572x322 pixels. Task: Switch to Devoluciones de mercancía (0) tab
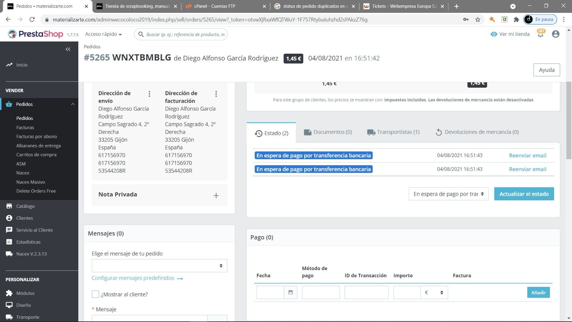477,132
